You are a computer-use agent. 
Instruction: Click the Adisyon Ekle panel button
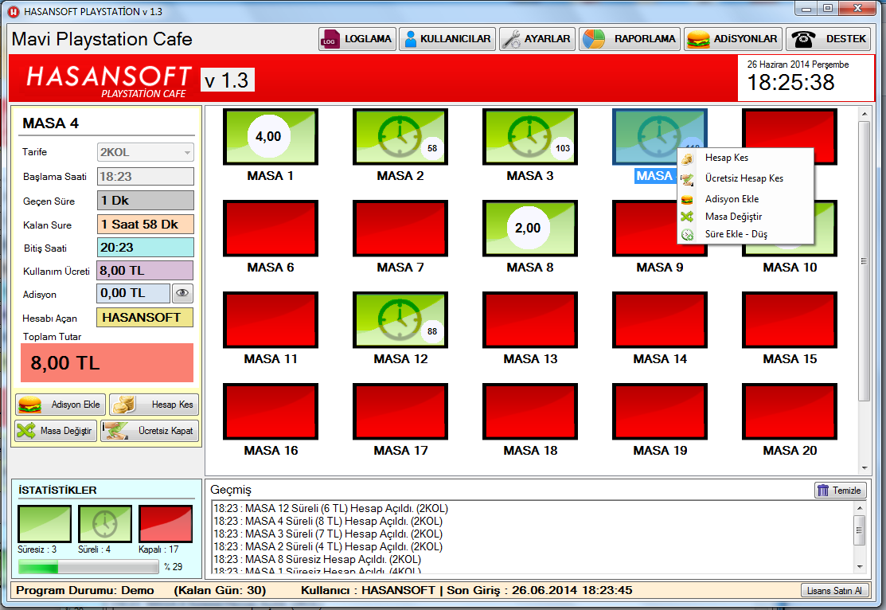[60, 405]
